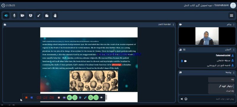Mute the speaker audio icon
Screen dimensions: 237x107
pos(6,16)
